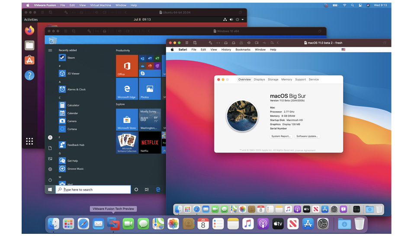Switch to the Memory tab

[x=286, y=79]
